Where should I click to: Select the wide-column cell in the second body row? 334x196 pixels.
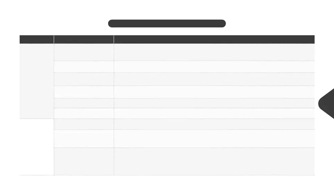click(x=214, y=67)
